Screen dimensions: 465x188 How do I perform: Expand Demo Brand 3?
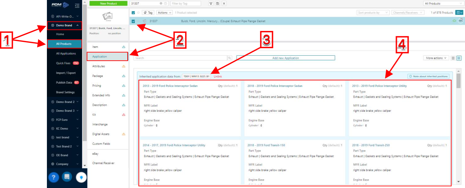pos(65,111)
